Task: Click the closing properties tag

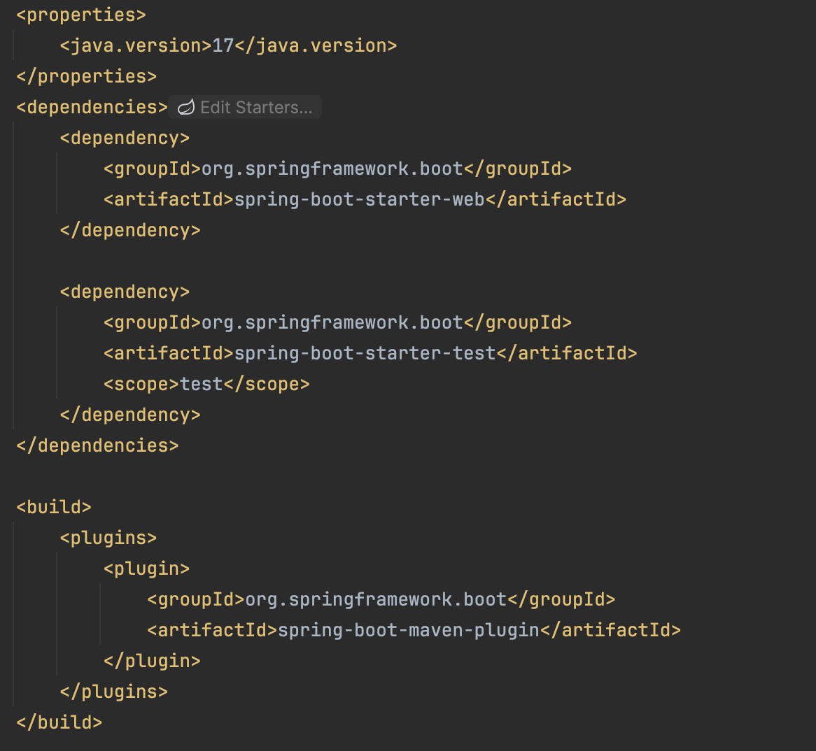Action: (86, 77)
